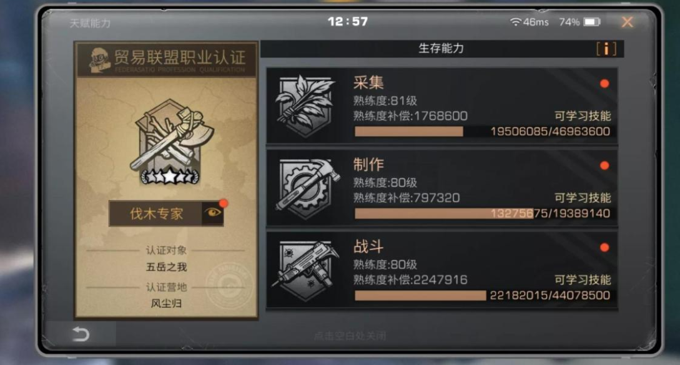Click the 战斗 combat gun badge icon

[x=305, y=270]
